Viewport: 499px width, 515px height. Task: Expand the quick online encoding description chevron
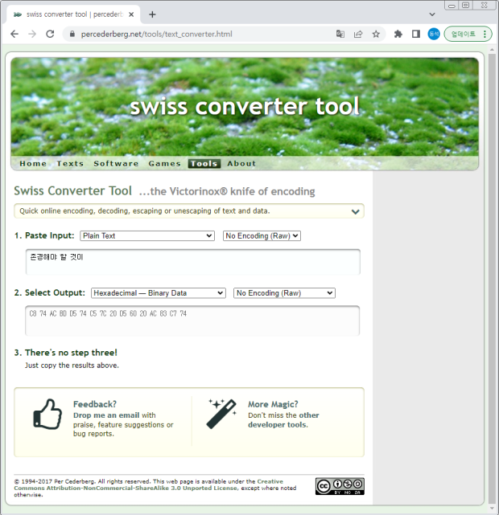[355, 211]
